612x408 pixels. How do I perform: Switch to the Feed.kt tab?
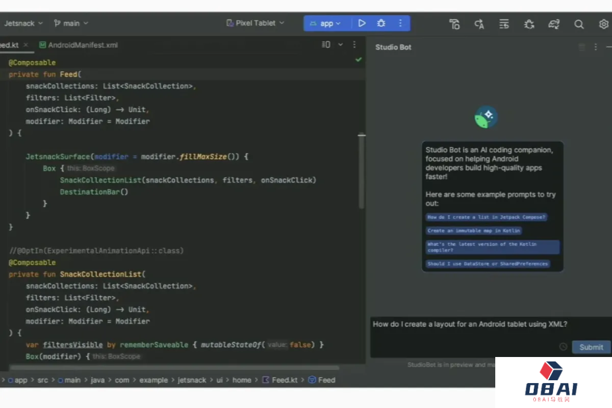pos(10,45)
